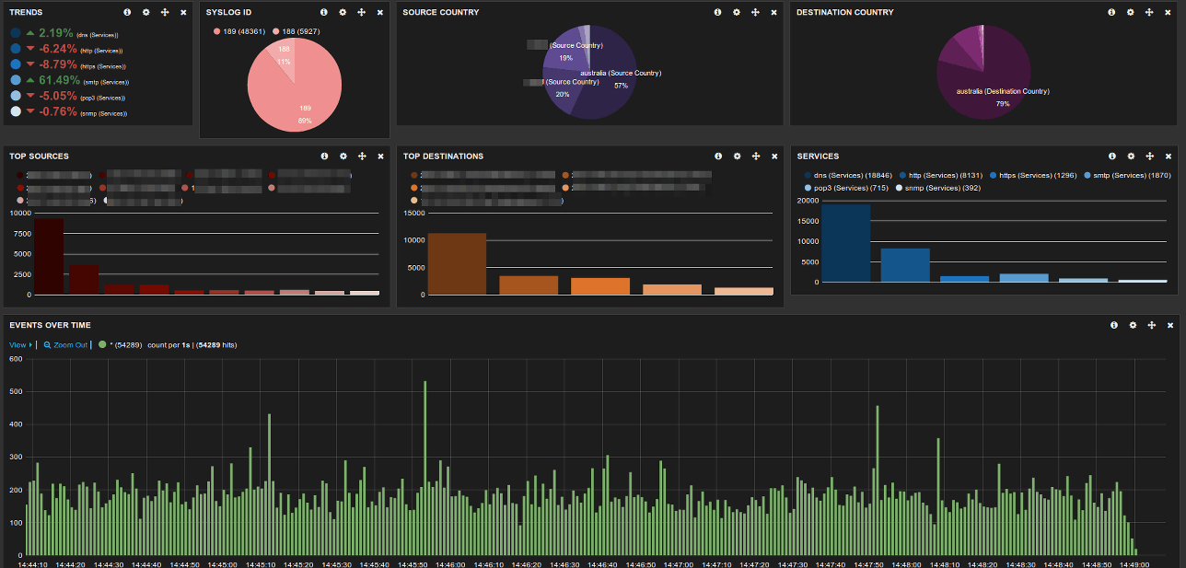
Task: Click the 14:47:00 time axis label
Action: 679,563
